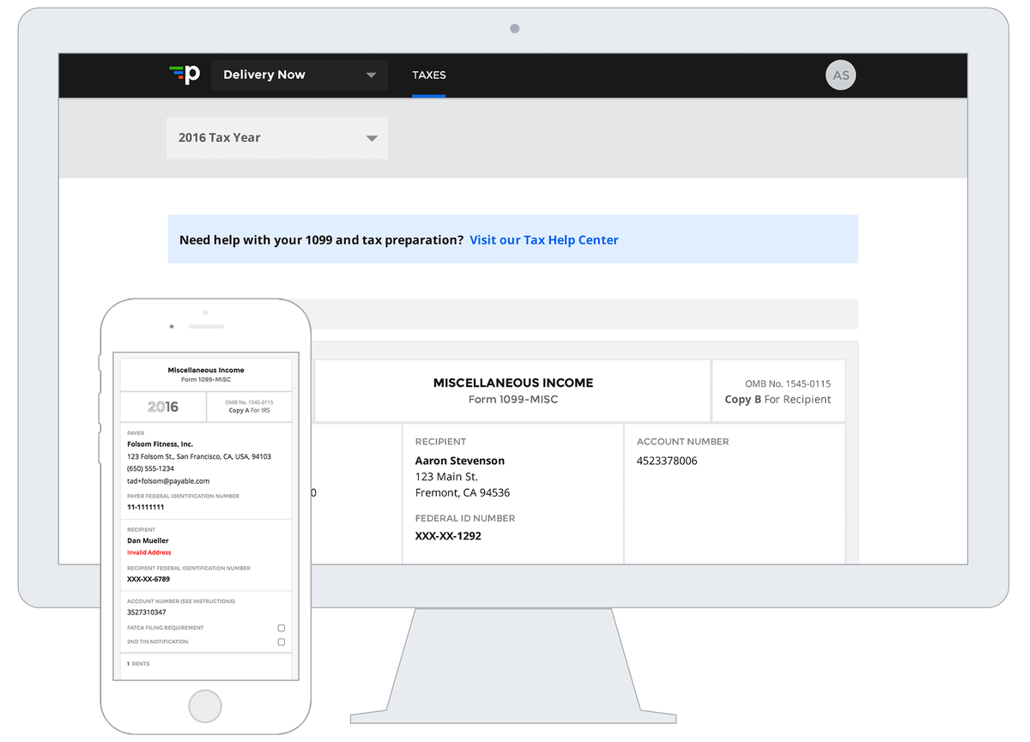1030x742 pixels.
Task: Click phone account number 3527310347
Action: coord(147,612)
